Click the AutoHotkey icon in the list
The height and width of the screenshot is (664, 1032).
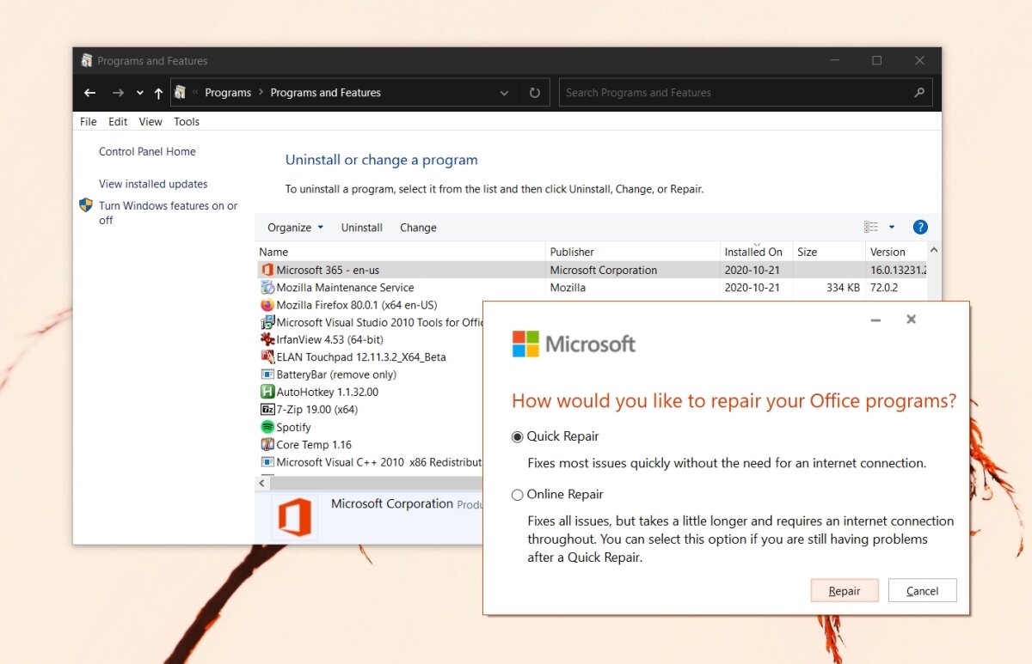[267, 392]
